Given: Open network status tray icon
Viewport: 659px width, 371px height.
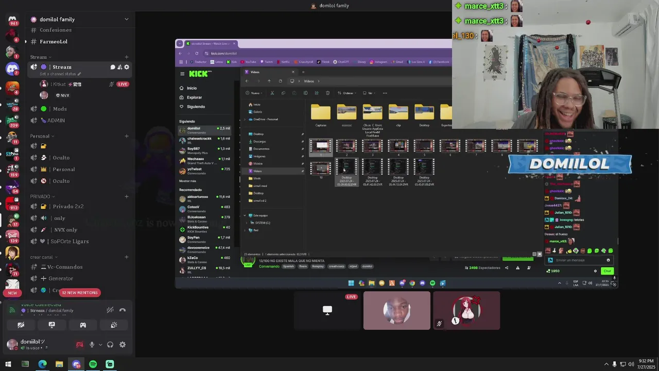Looking at the screenshot, I should click(x=623, y=364).
